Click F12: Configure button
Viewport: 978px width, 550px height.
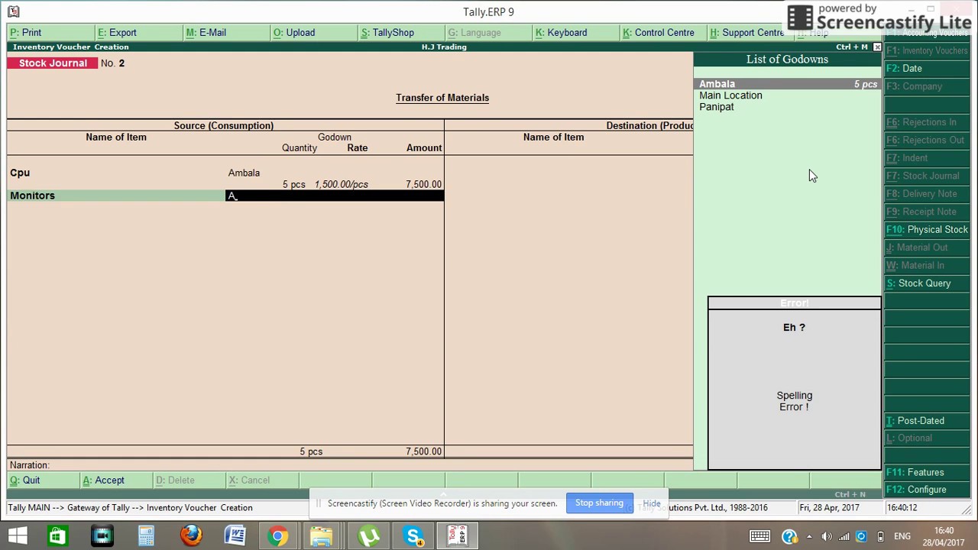[928, 490]
